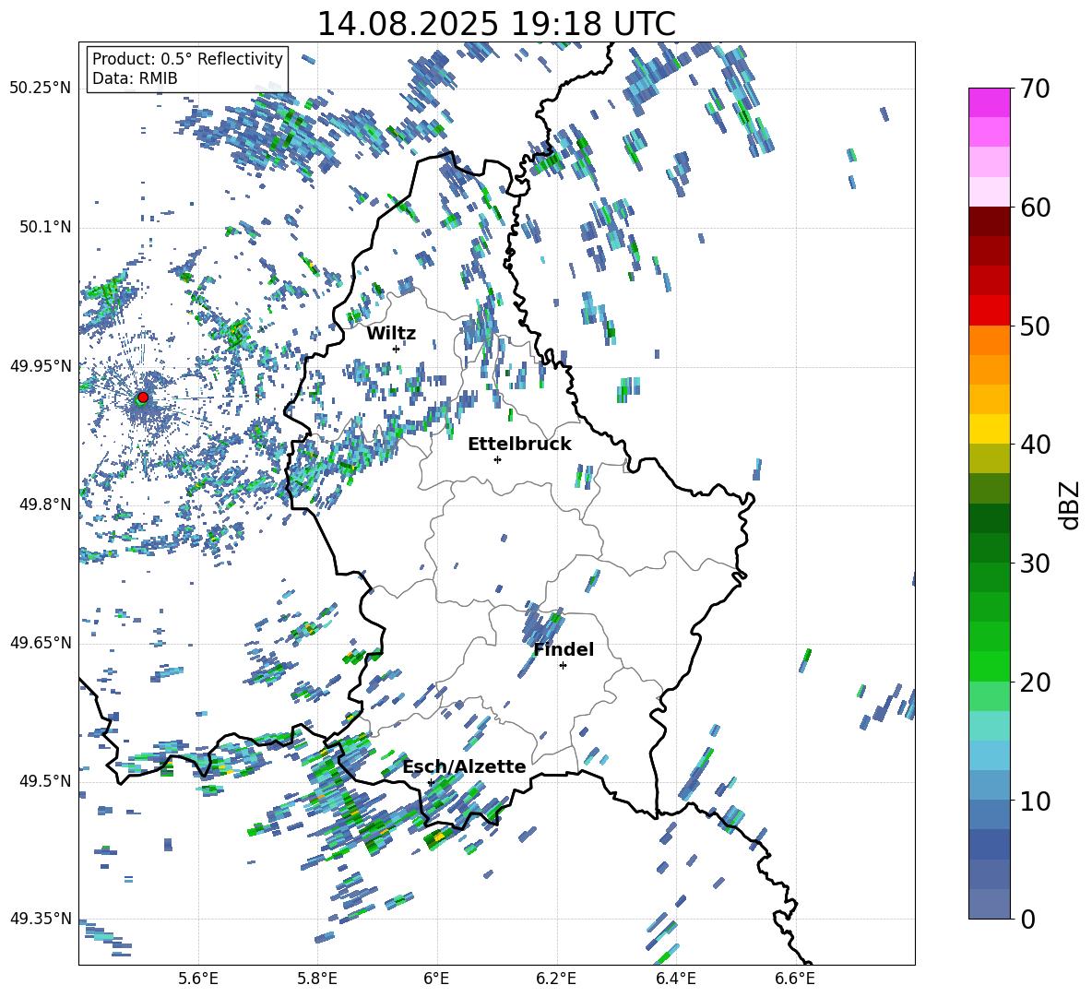Image resolution: width=1092 pixels, height=997 pixels.
Task: Click the 5.8°E longitude label
Action: click(x=317, y=979)
